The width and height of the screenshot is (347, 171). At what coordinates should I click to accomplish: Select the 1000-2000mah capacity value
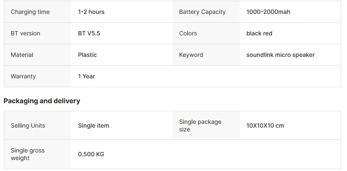tap(268, 12)
